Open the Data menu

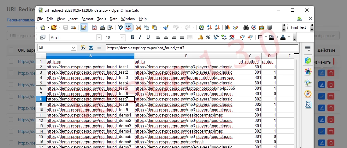point(114,19)
